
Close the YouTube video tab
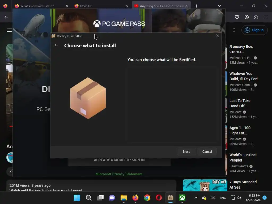pos(186,6)
